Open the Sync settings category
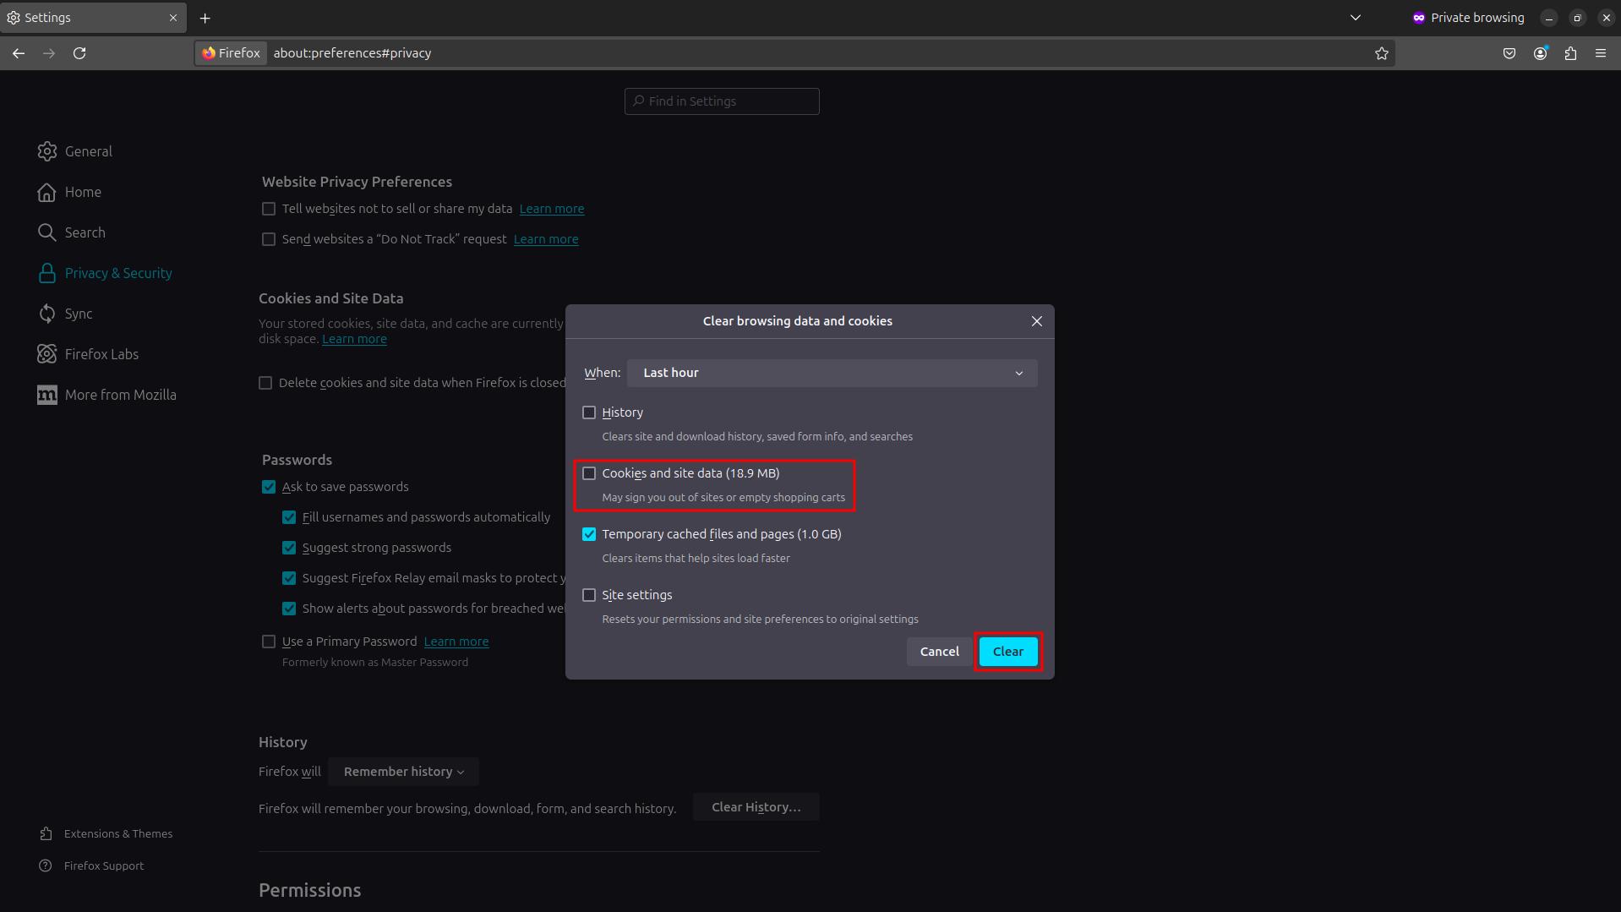The width and height of the screenshot is (1621, 912). (x=65, y=314)
